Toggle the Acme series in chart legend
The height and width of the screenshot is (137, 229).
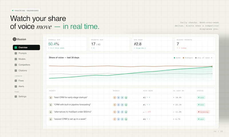tap(177, 58)
